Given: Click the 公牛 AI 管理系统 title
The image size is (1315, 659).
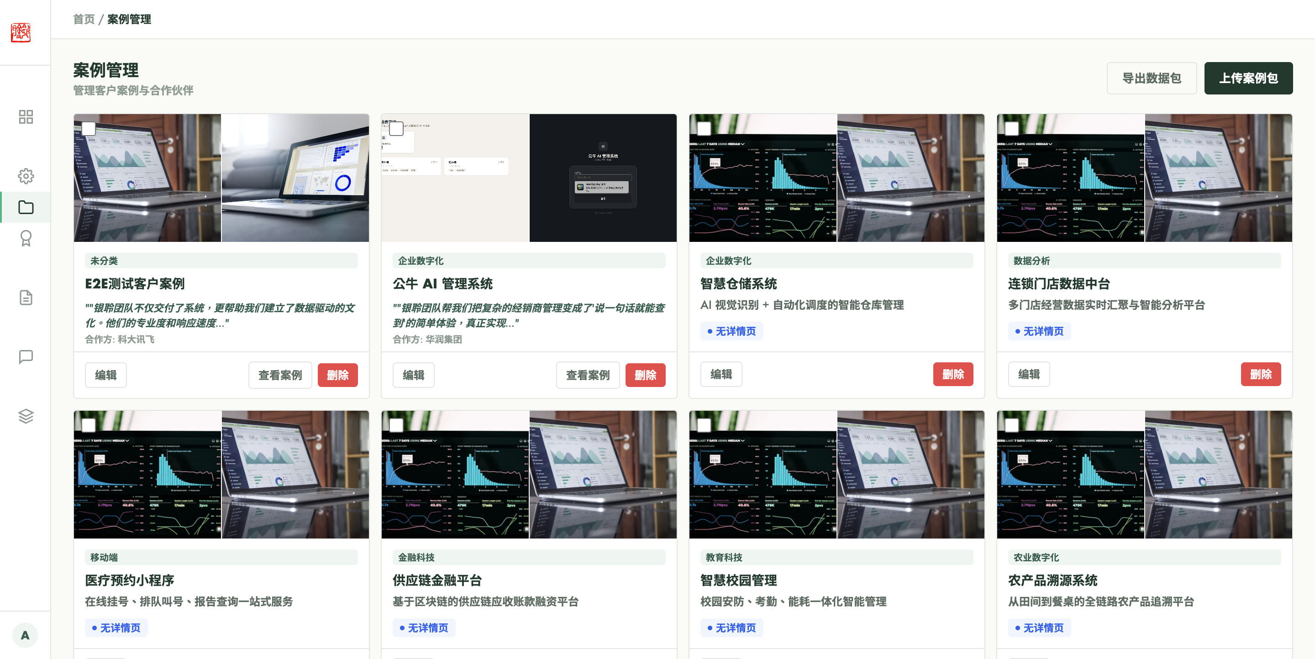Looking at the screenshot, I should click(442, 283).
